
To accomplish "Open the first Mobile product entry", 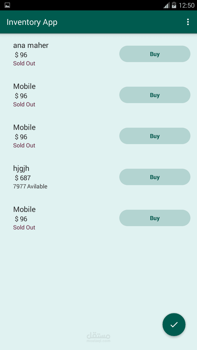I will click(24, 86).
